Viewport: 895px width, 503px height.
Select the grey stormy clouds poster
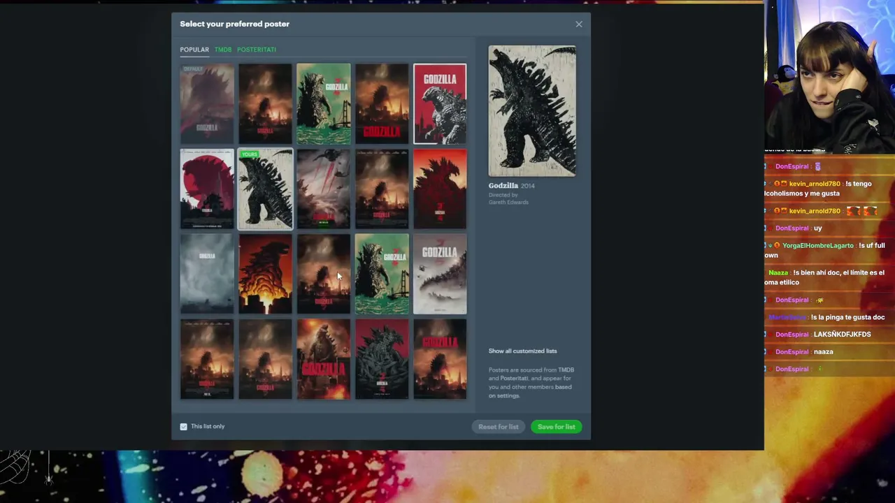tap(207, 275)
